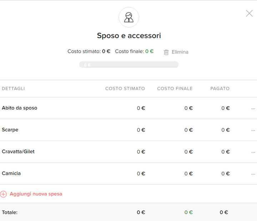This screenshot has height=221, width=257.
Task: Click the trash icon next to Elimina
Action: [x=166, y=52]
